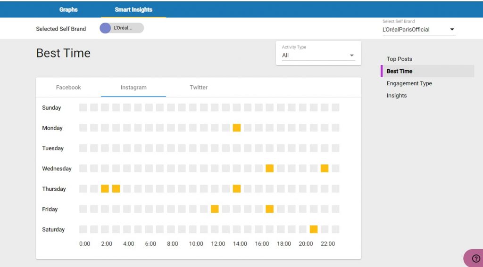Click Friday 12:00 yellow time slot
The width and height of the screenshot is (483, 267).
coord(215,209)
